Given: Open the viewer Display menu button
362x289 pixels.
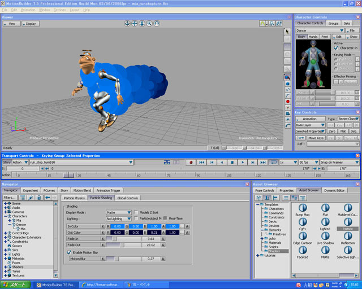Looking at the screenshot, I should click(x=31, y=24).
